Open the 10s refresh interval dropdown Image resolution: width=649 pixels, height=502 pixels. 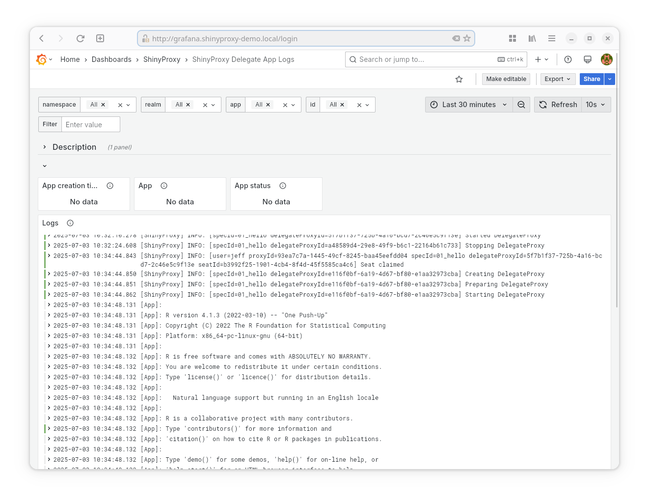point(596,105)
